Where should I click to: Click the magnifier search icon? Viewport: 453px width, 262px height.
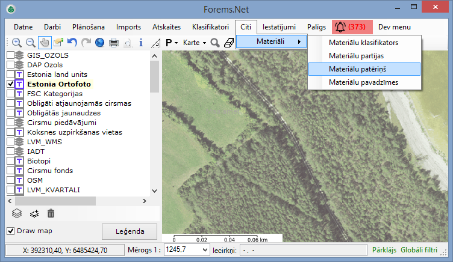[215, 43]
